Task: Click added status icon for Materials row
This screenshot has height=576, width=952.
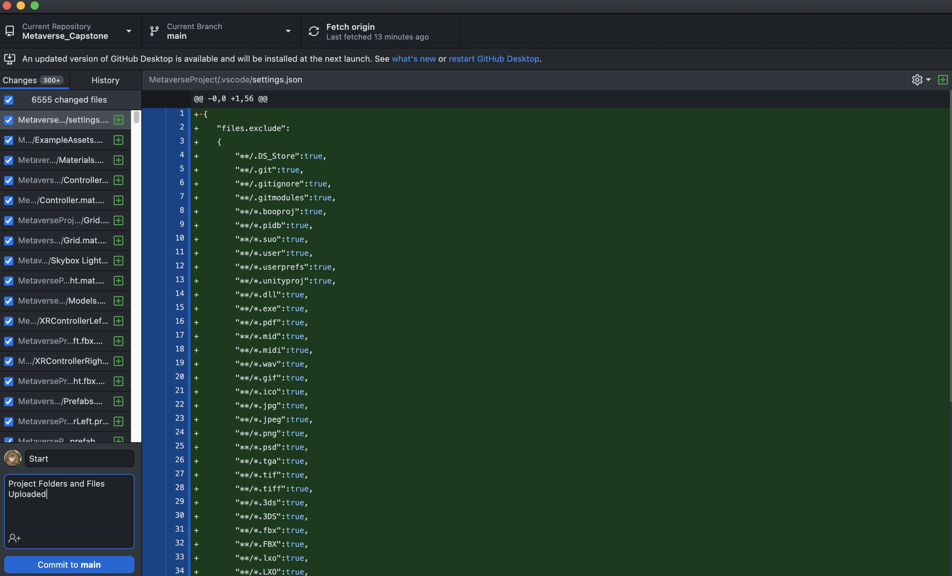Action: [x=118, y=160]
